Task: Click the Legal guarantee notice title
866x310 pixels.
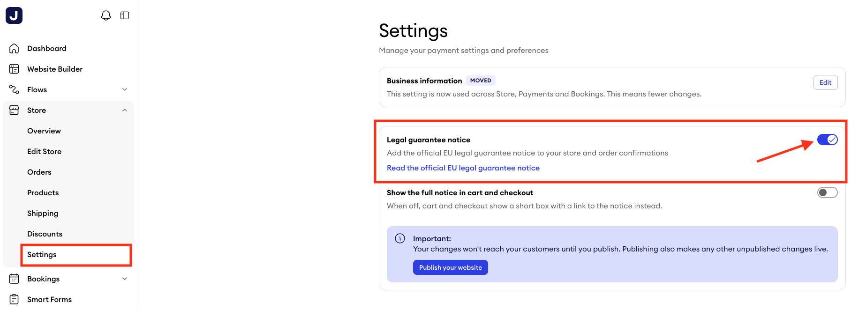Action: tap(429, 140)
